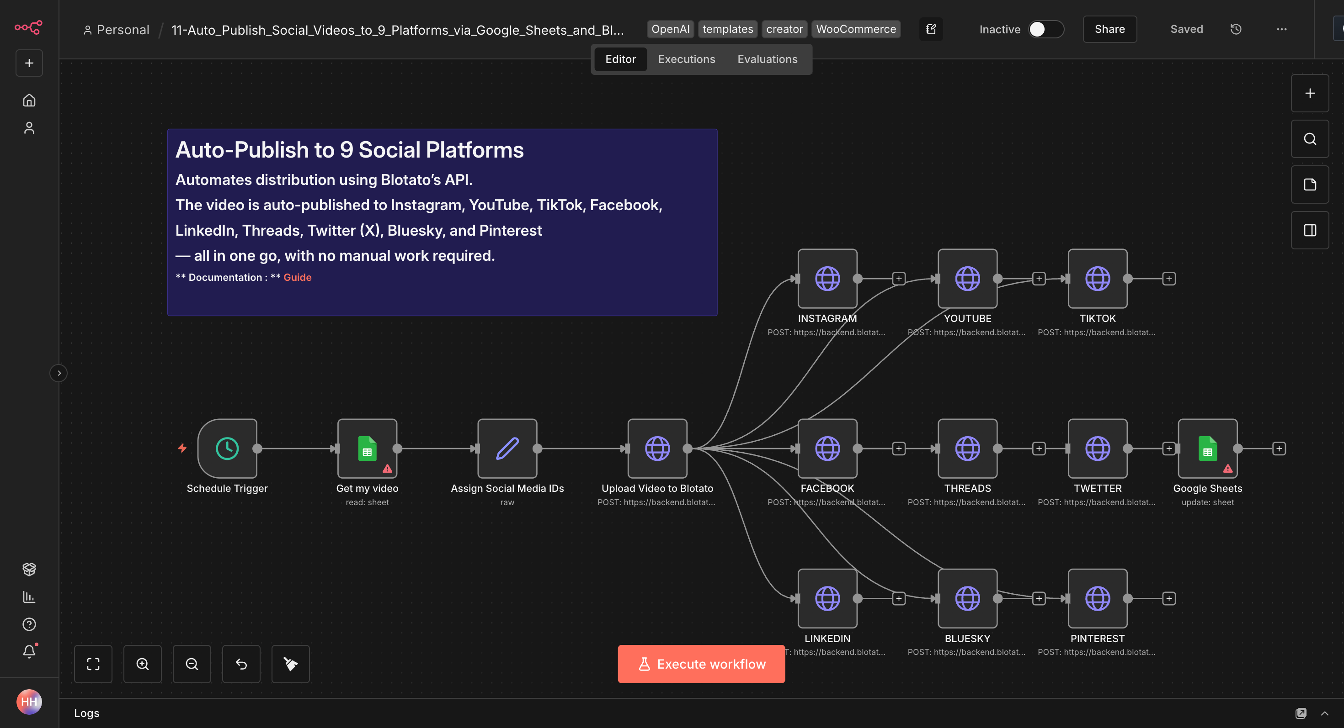
Task: Open Insights via the bar chart icon
Action: pos(29,597)
